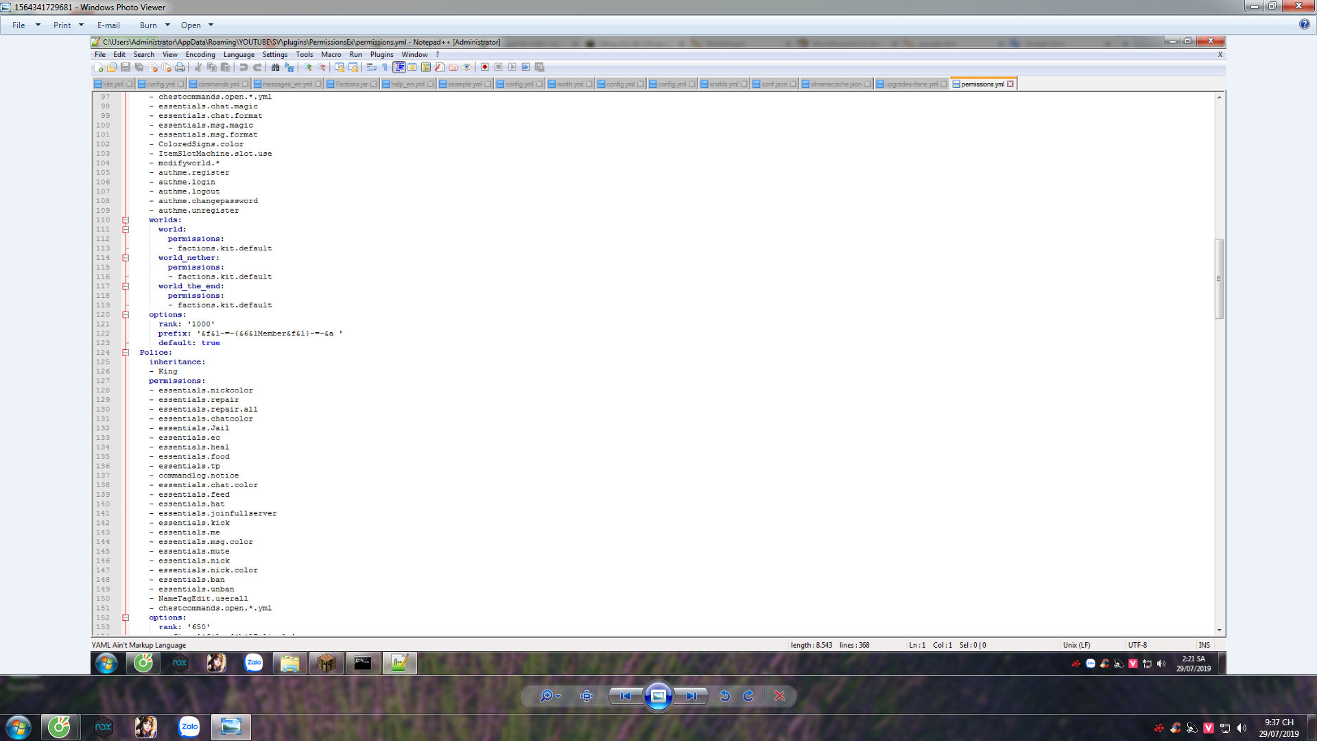This screenshot has height=741, width=1317.
Task: Click the fit-to-window actual size icon
Action: click(586, 696)
